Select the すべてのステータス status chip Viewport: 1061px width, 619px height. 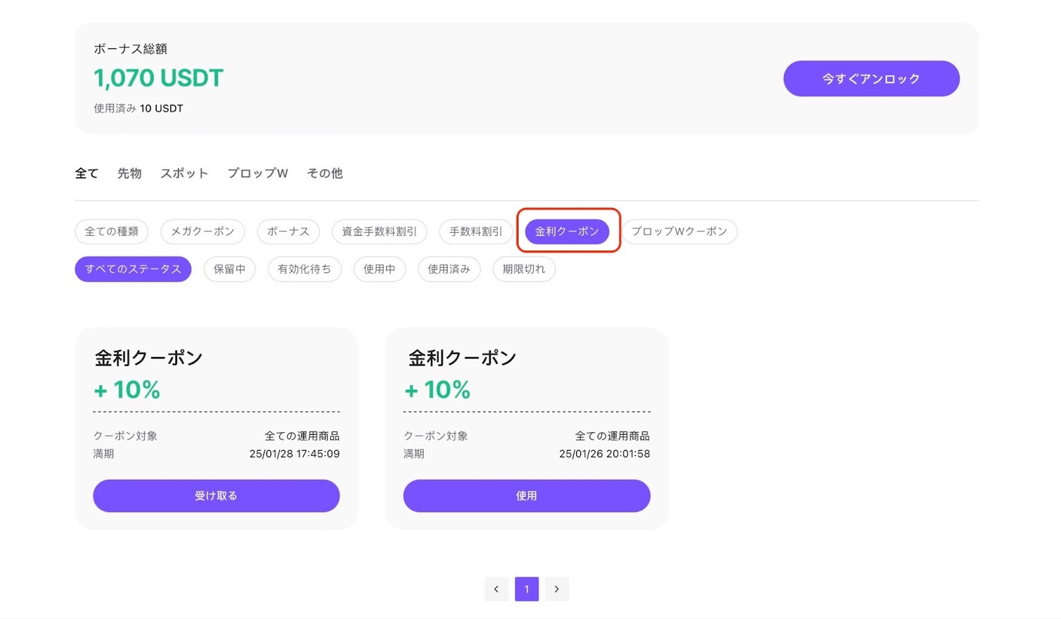133,269
